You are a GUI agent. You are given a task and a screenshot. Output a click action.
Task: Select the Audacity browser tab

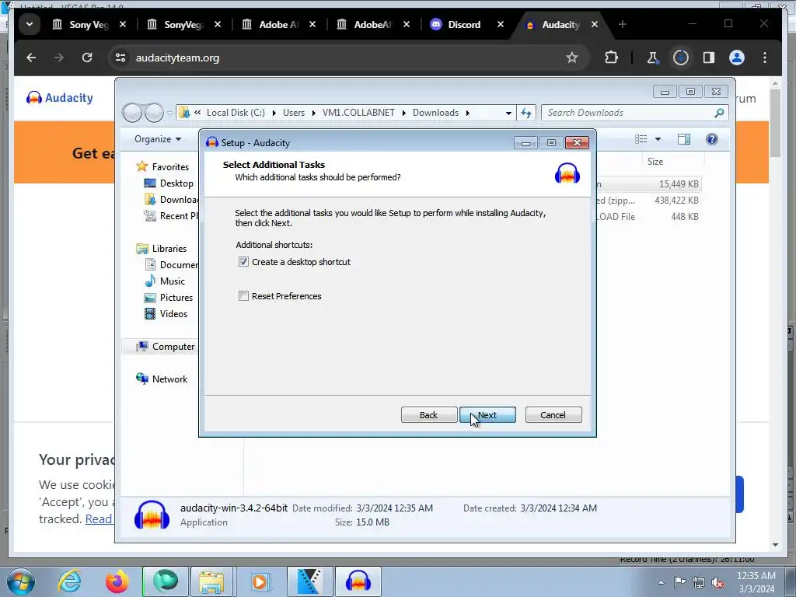click(560, 24)
